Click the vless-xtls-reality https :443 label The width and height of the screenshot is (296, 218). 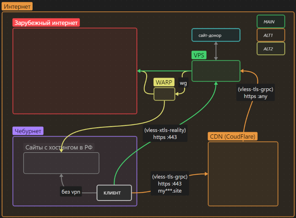tap(165, 134)
